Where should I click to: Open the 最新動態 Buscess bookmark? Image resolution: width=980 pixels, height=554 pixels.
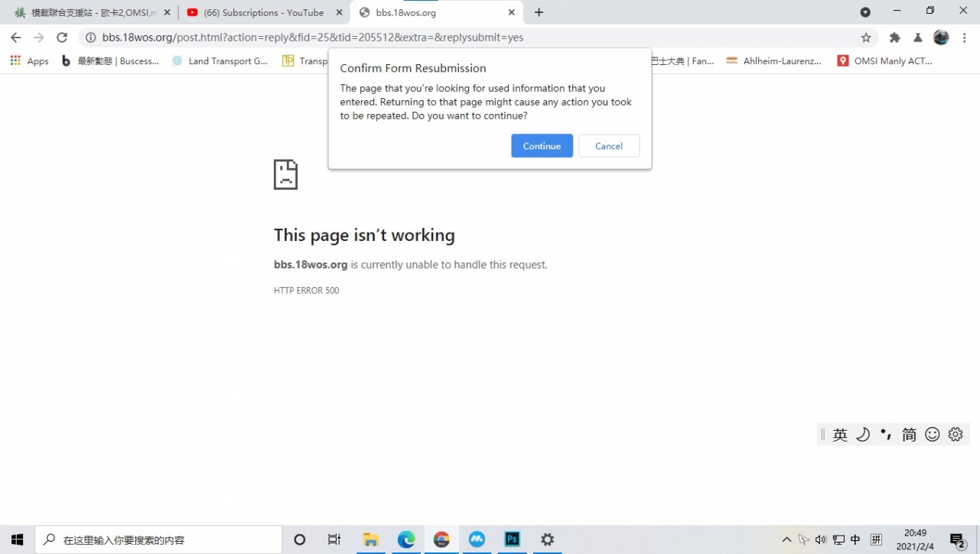pos(111,61)
